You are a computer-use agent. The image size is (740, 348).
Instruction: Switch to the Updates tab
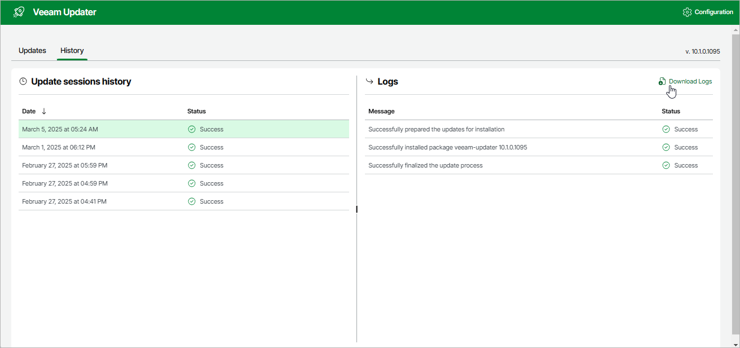point(32,51)
